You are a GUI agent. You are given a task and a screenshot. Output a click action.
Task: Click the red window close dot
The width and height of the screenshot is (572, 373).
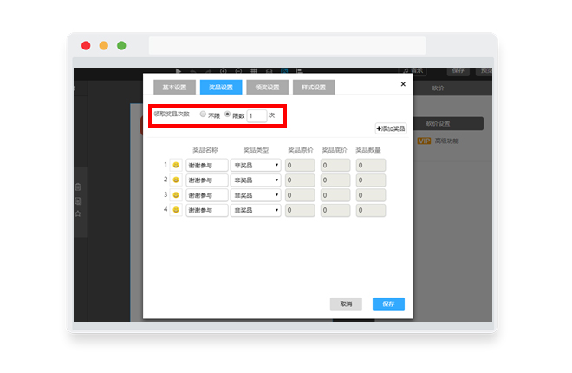pyautogui.click(x=86, y=46)
